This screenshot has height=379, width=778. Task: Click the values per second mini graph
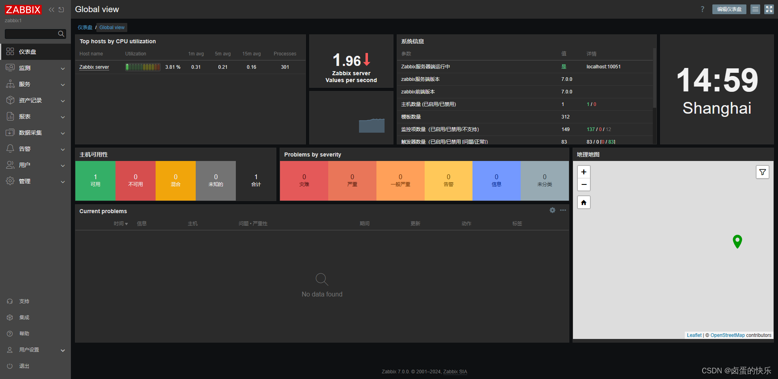(372, 125)
